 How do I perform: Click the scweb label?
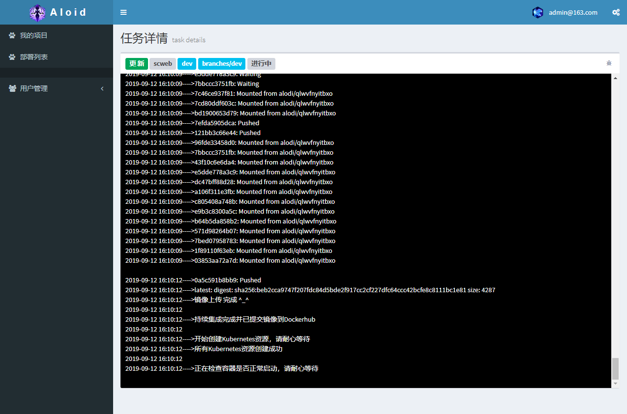click(x=163, y=64)
